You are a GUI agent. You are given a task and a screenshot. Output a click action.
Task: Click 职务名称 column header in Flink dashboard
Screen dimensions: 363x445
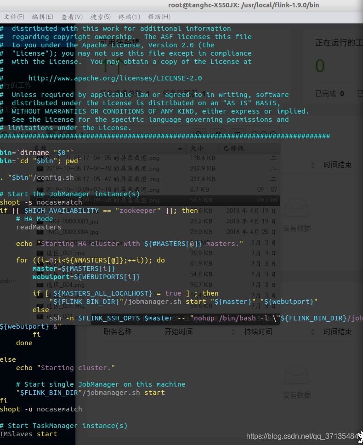[118, 332]
